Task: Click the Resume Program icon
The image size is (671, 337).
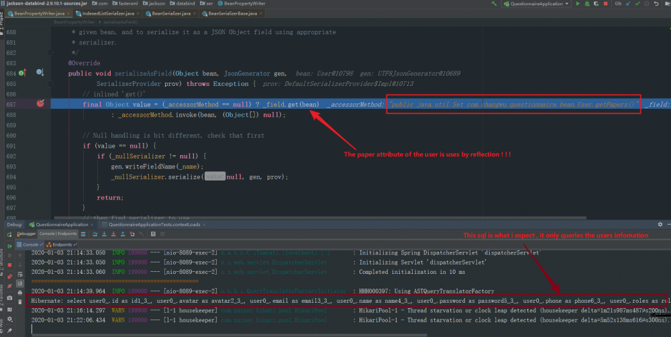Action: 9,246
